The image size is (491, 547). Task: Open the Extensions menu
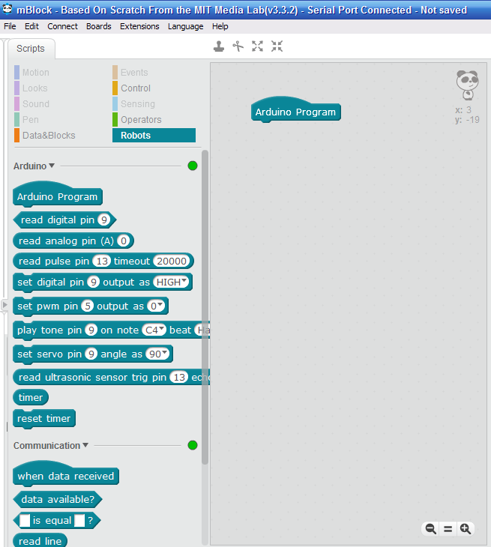[139, 26]
